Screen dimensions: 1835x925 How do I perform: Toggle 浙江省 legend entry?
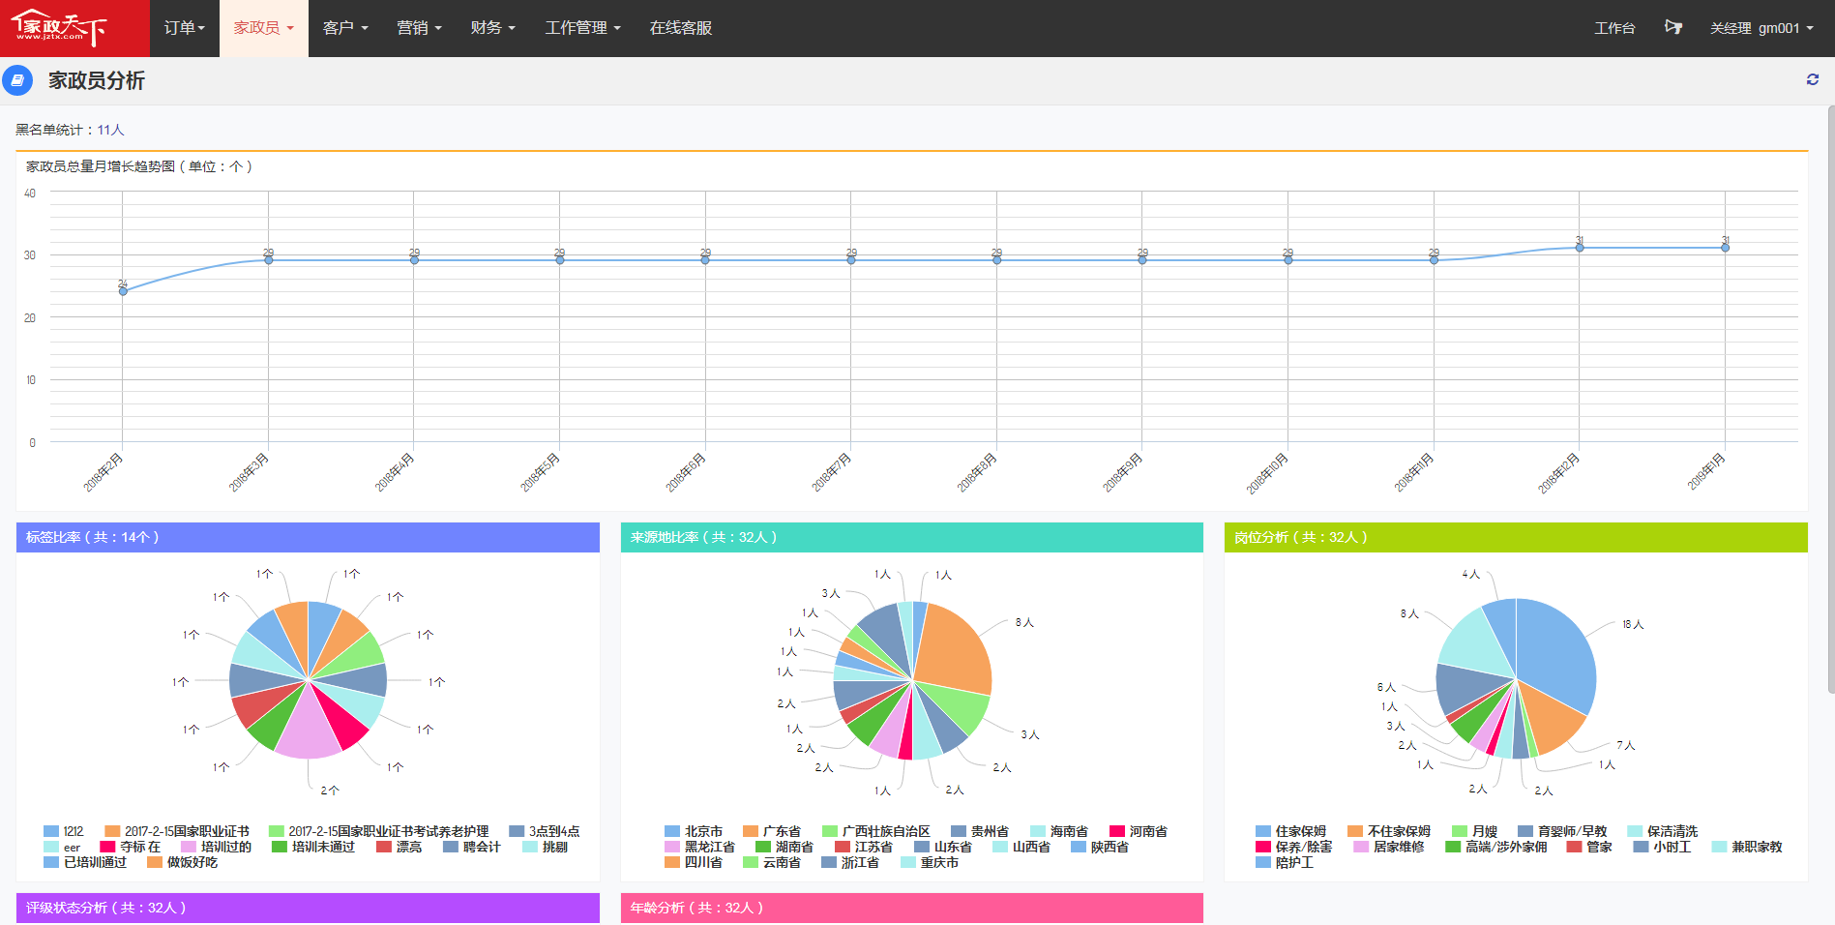(x=850, y=862)
